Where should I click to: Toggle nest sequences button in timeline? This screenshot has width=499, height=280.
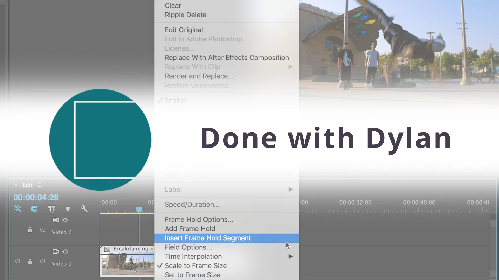[18, 209]
